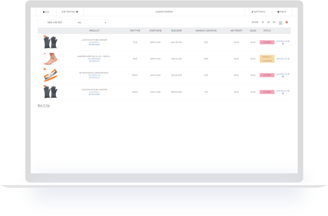Click the Stopped status badge in the TITLE row
This screenshot has width=328, height=216.
point(267,42)
